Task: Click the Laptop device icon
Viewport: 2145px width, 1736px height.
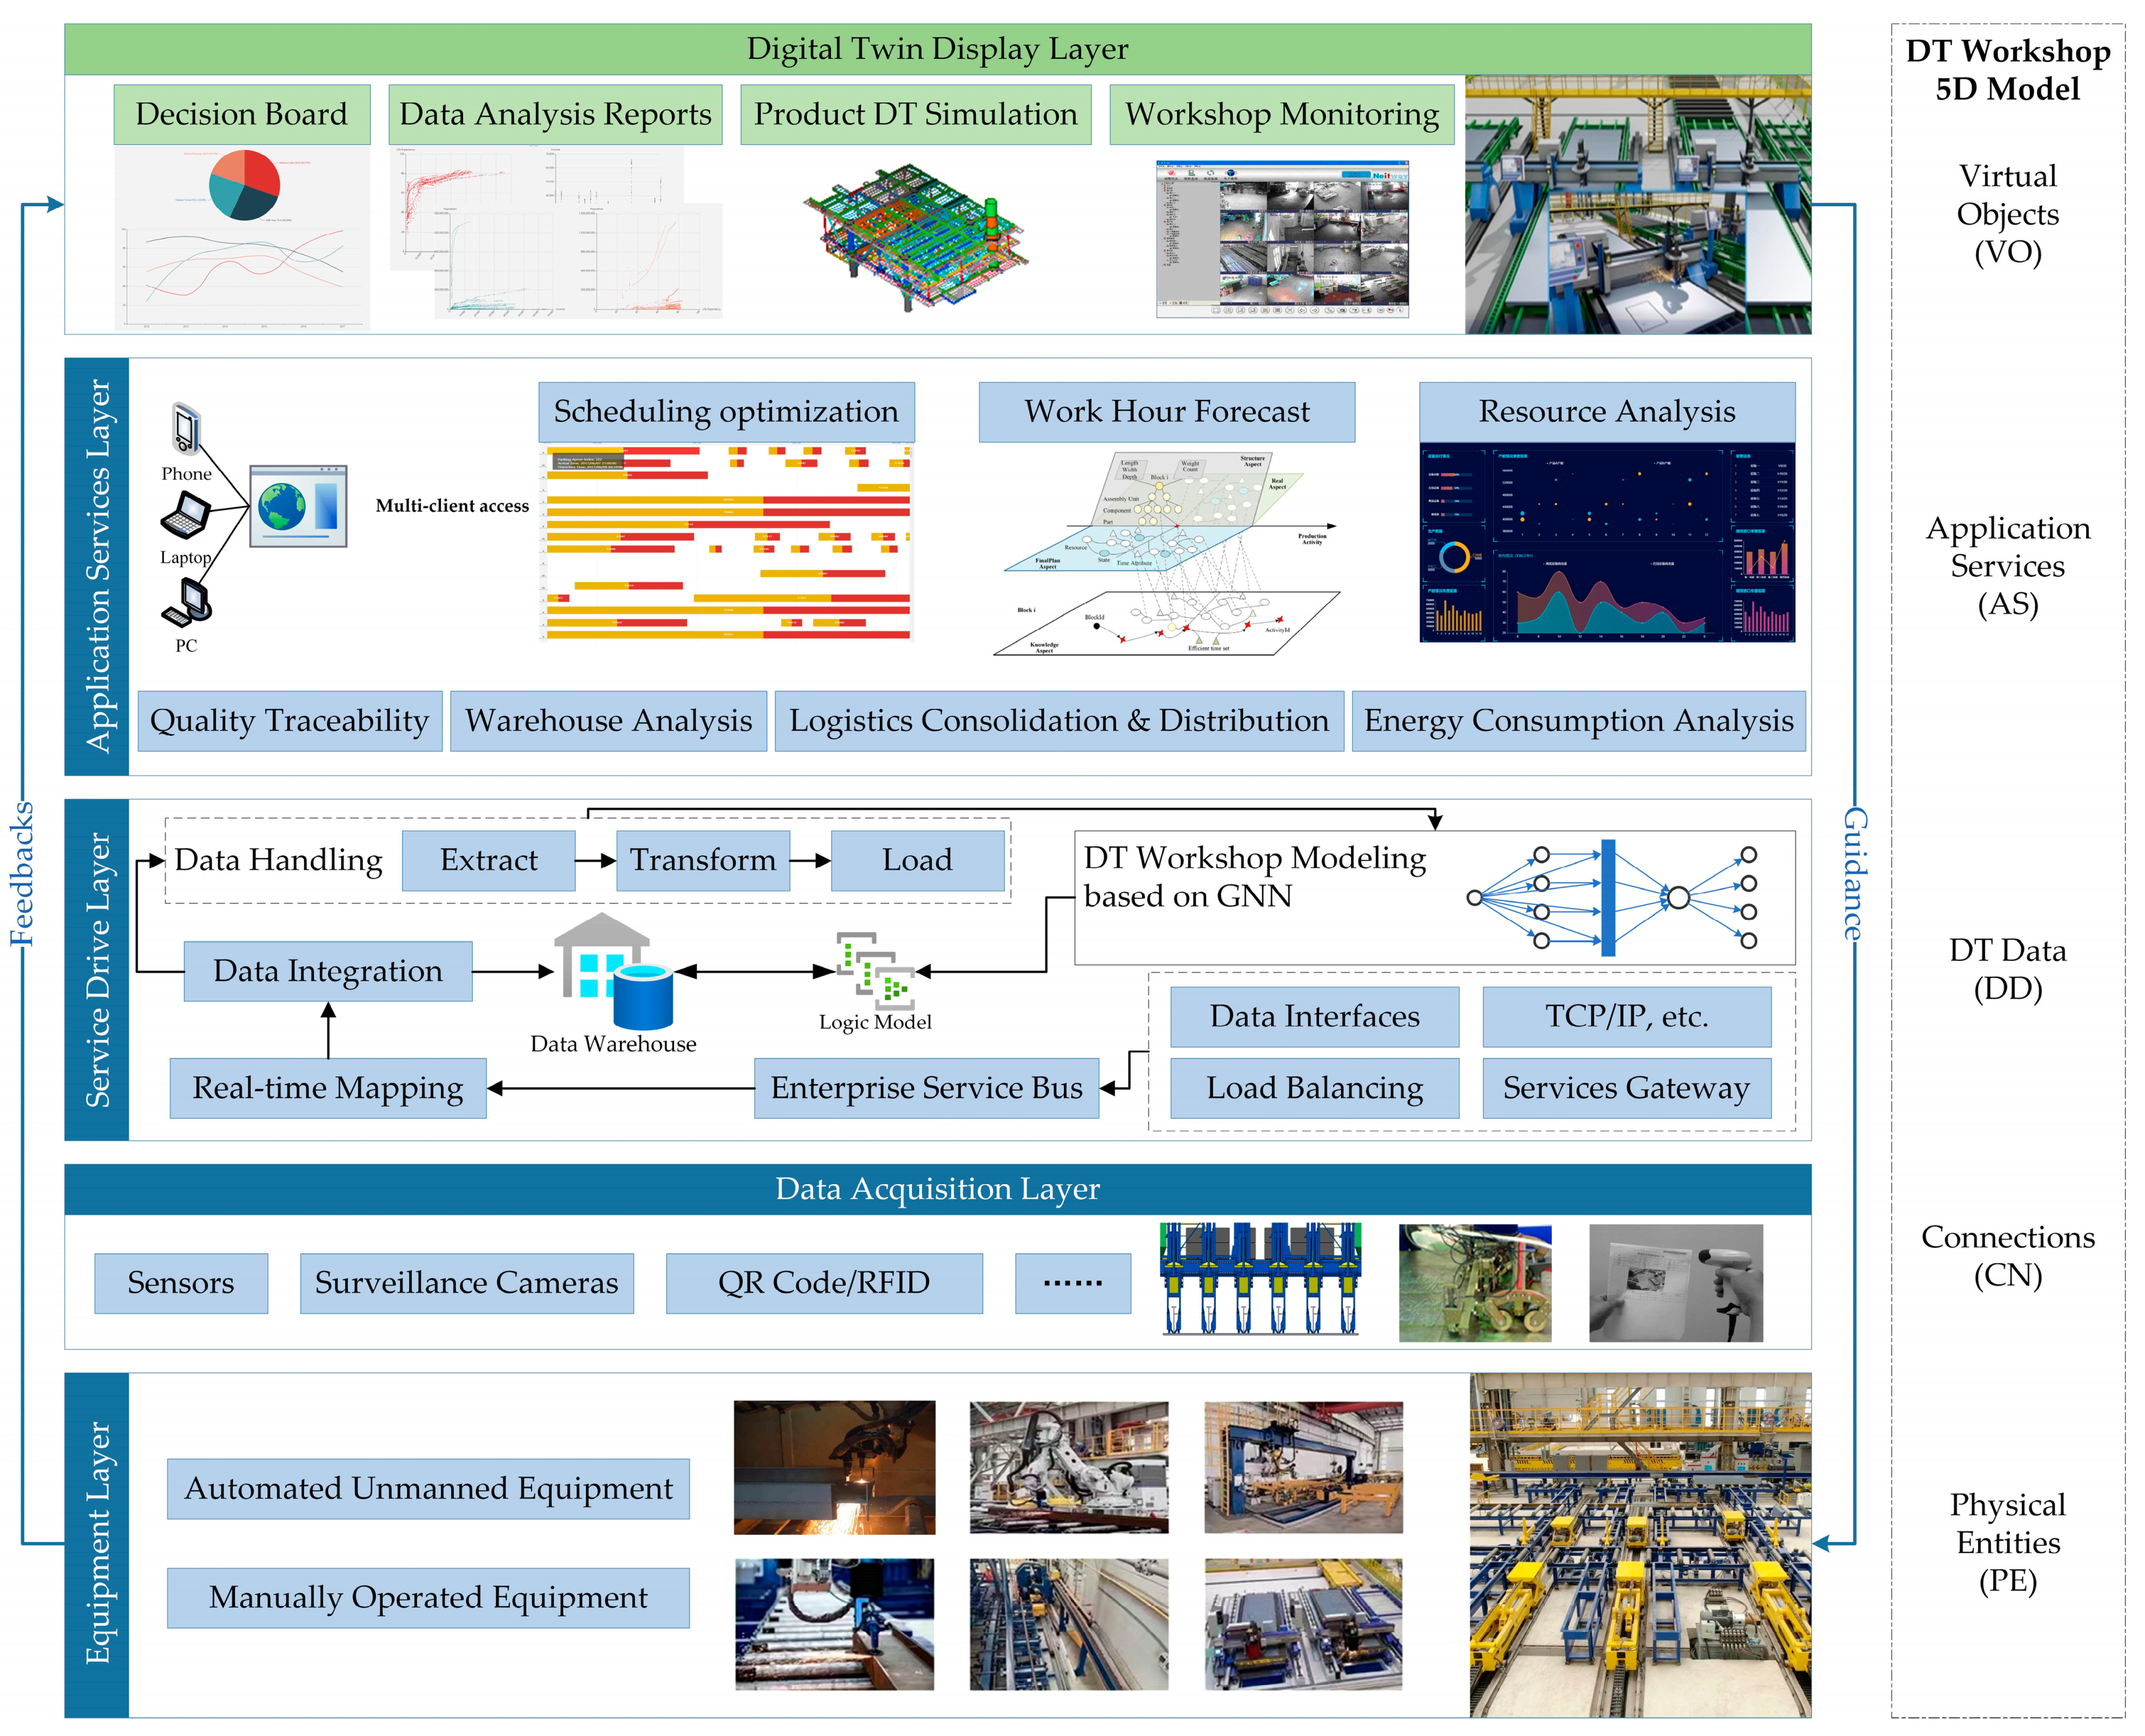Action: tap(186, 516)
